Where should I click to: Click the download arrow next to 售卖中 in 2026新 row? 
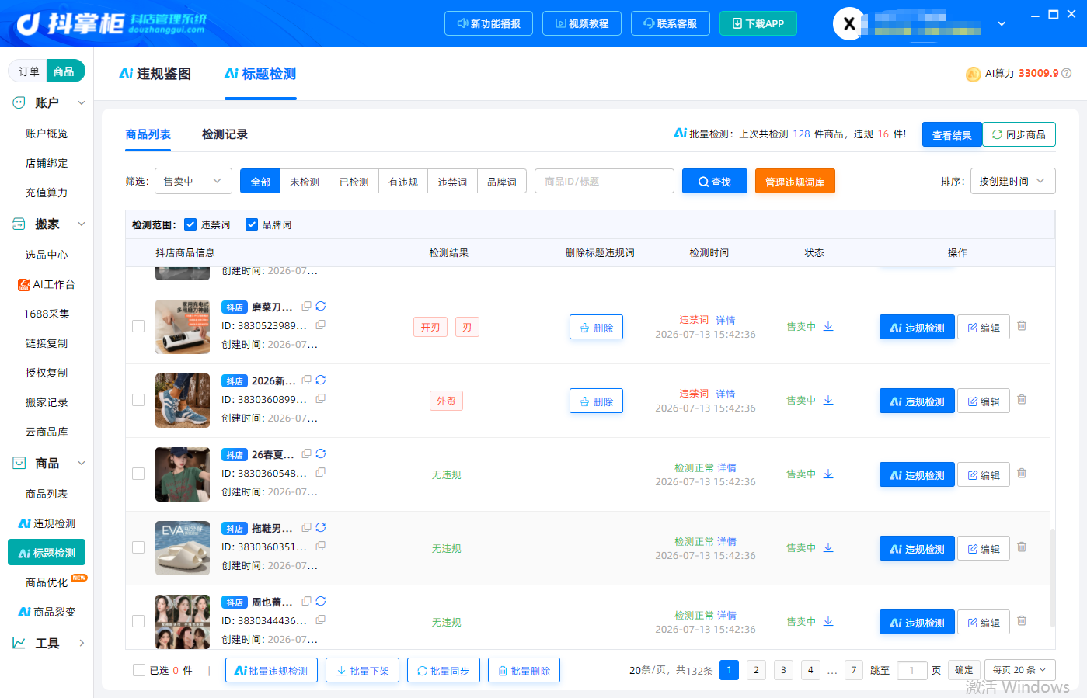click(828, 400)
